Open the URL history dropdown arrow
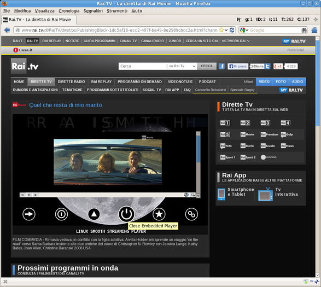 pos(226,30)
